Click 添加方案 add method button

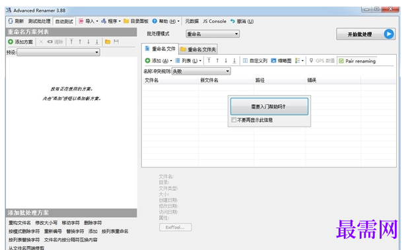[20, 42]
